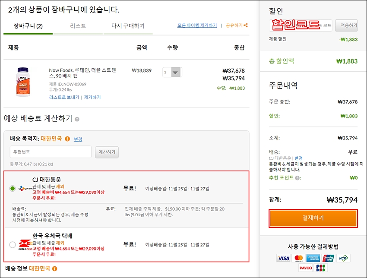Open the 다시 구매하기 tab
This screenshot has height=278, width=367.
[128, 26]
